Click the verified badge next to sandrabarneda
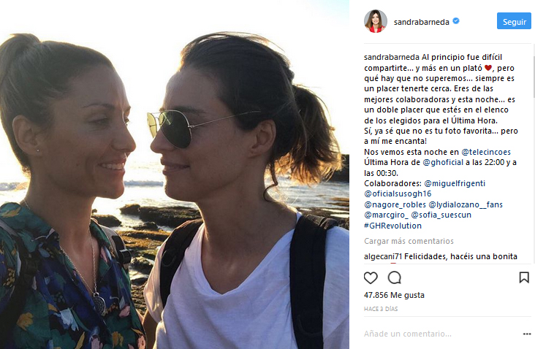The image size is (535, 349). [x=456, y=21]
